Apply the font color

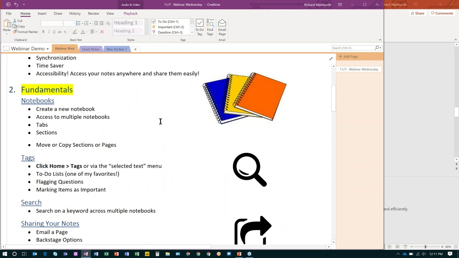[82, 32]
